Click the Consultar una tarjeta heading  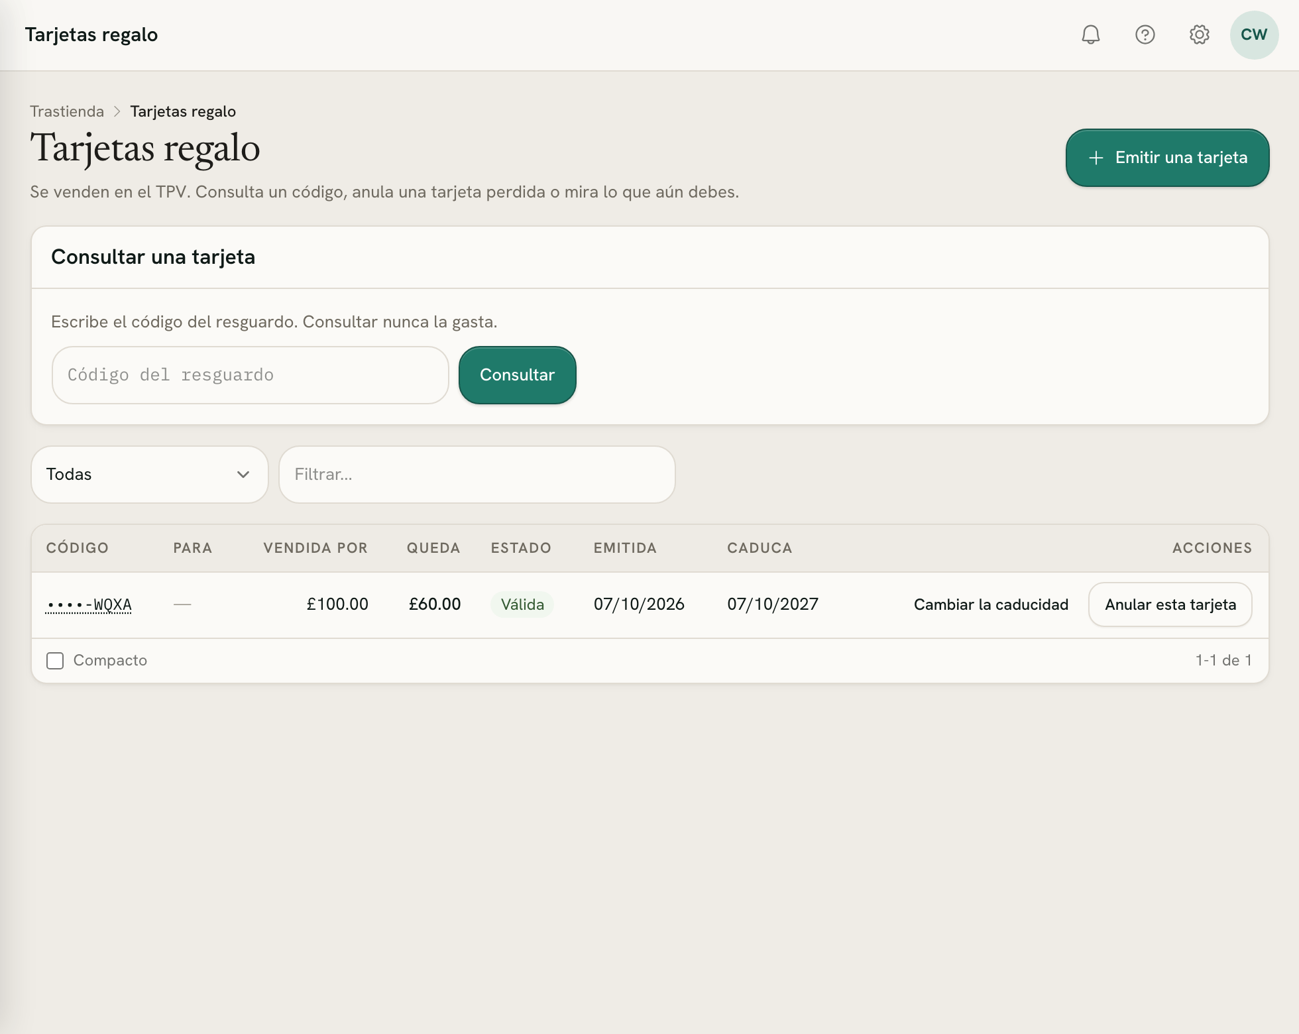tap(153, 257)
